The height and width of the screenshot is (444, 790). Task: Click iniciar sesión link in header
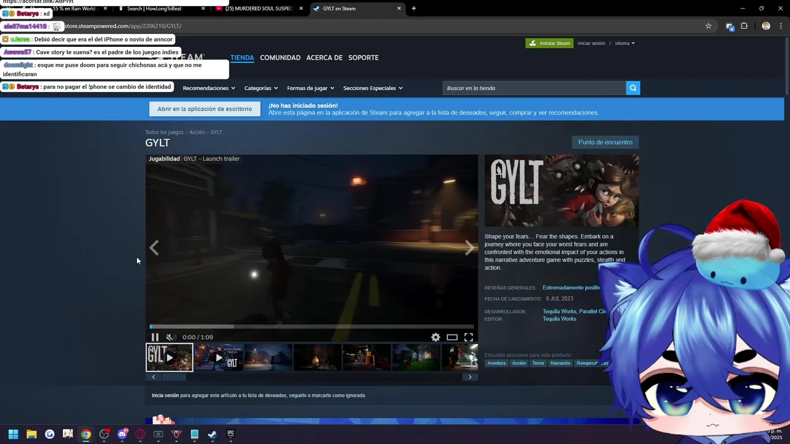(x=591, y=43)
